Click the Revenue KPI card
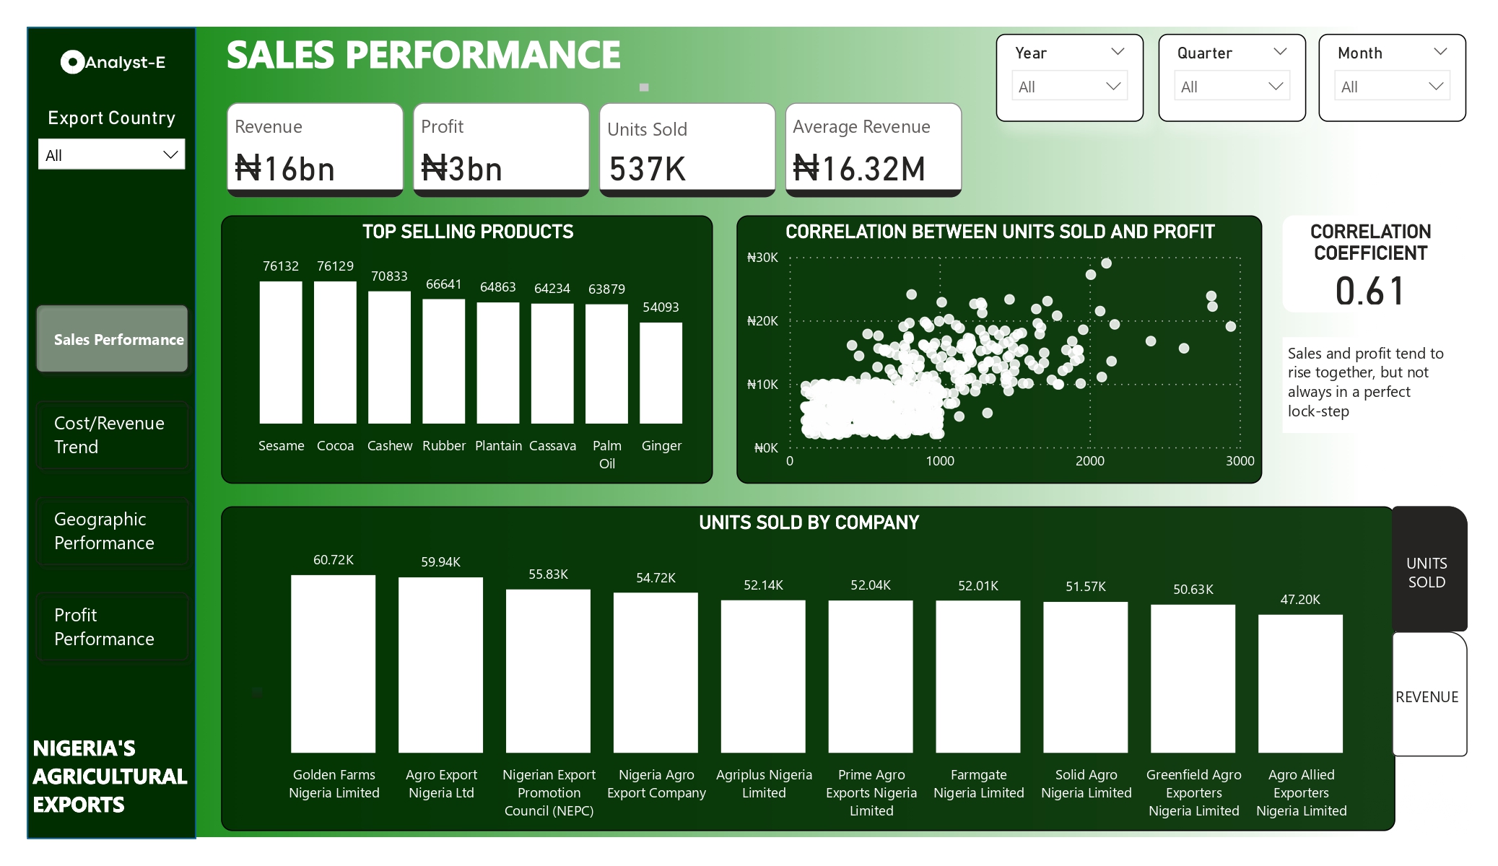This screenshot has width=1498, height=866. click(315, 149)
